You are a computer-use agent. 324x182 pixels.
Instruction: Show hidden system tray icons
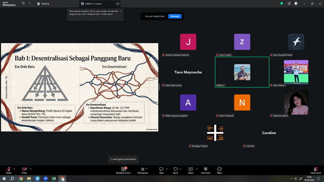click(x=292, y=178)
